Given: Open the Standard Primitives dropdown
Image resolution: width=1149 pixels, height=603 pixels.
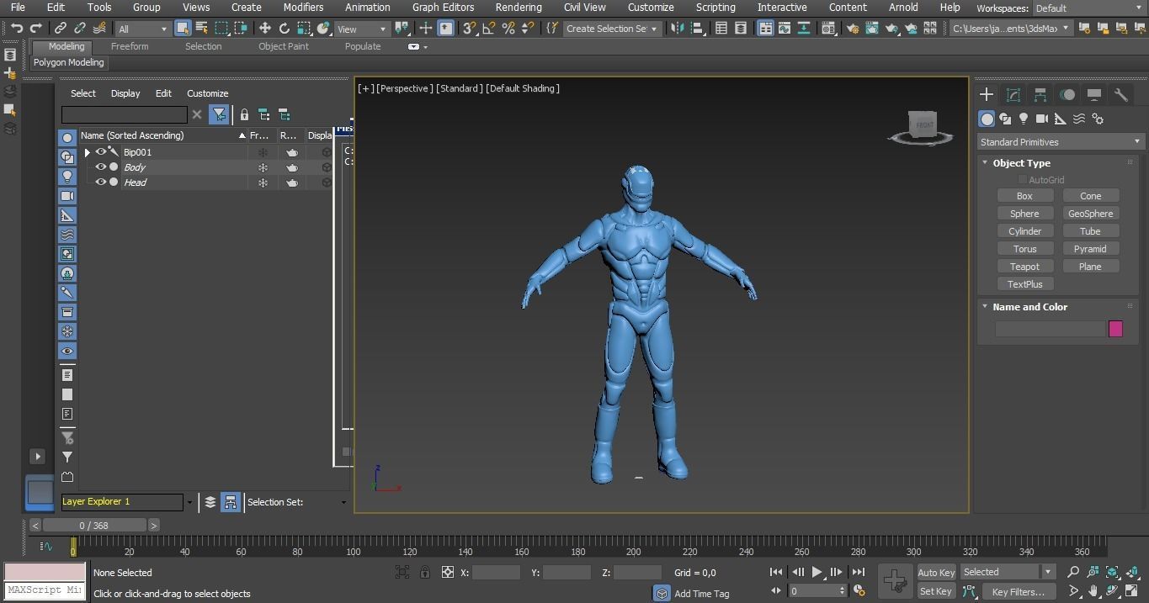Looking at the screenshot, I should pos(1060,142).
